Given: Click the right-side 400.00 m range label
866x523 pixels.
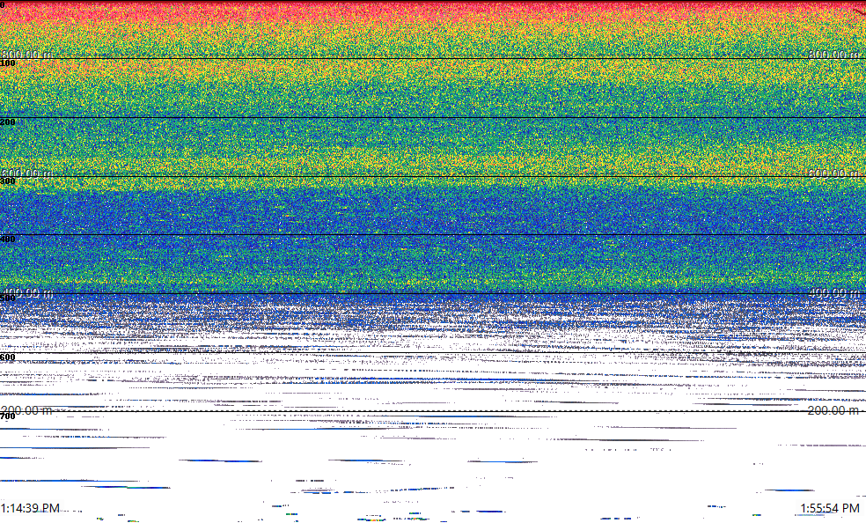Looking at the screenshot, I should 834,292.
